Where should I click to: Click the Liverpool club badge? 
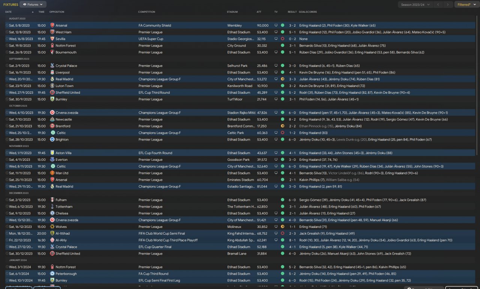tap(52, 73)
